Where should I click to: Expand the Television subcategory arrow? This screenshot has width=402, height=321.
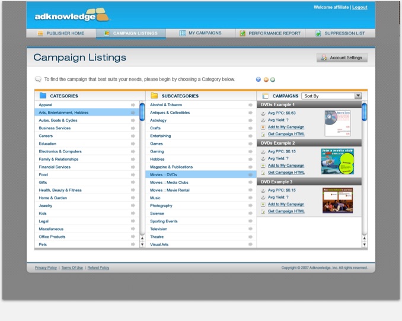[250, 229]
